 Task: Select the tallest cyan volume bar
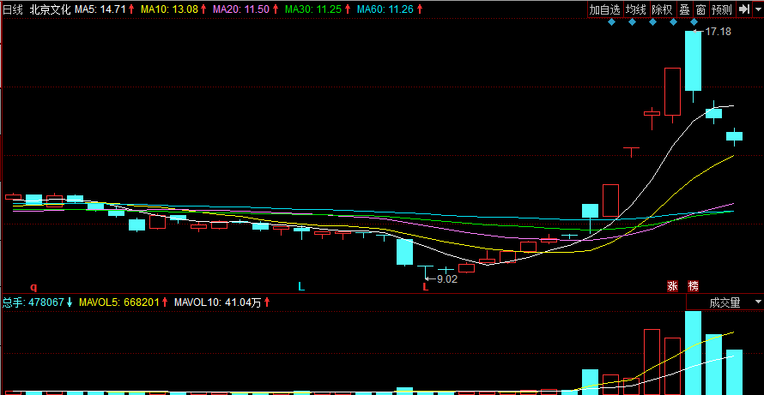694,353
